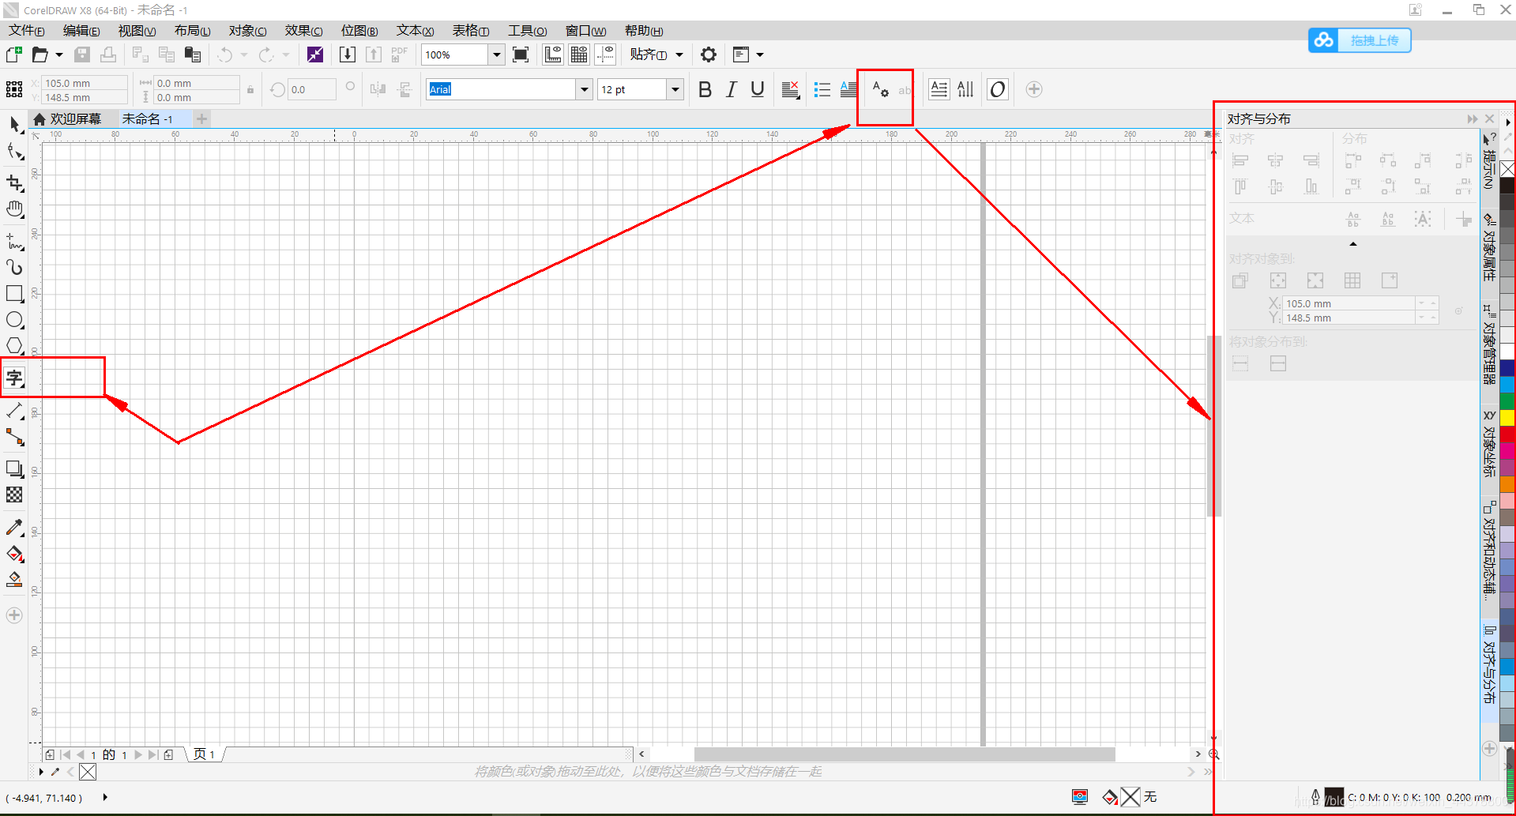
Task: Open the undo history dropdown arrow
Action: 244,55
